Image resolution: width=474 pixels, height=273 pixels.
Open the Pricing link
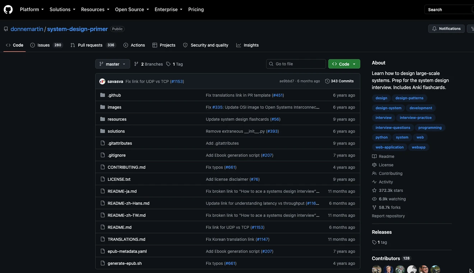[x=196, y=9]
